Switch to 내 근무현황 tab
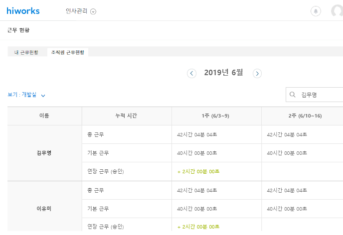The image size is (343, 235). (26, 52)
